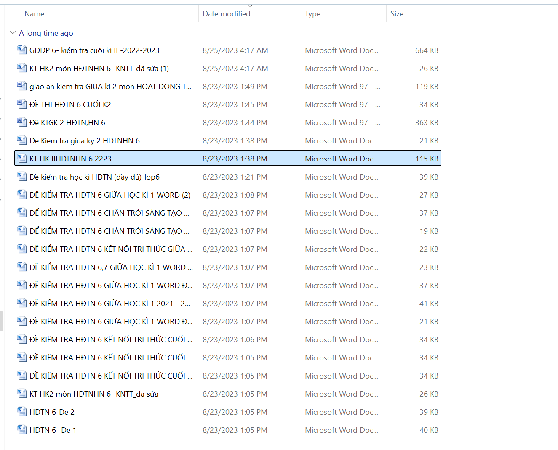Click the type cell of "HĐTN 6_ De 1"
Image resolution: width=558 pixels, height=450 pixels.
[342, 430]
